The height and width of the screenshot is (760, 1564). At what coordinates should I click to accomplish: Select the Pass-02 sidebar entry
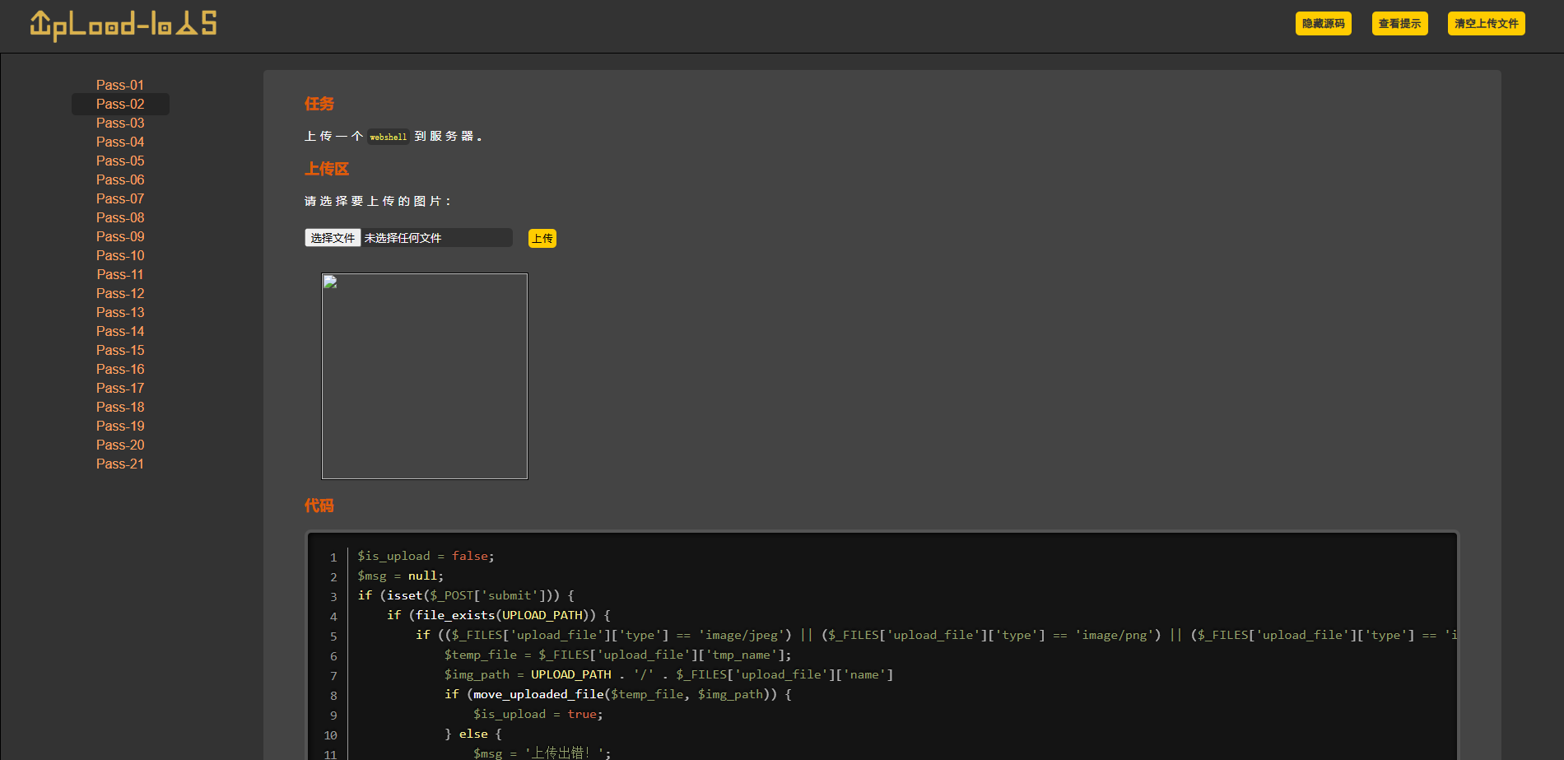(120, 104)
